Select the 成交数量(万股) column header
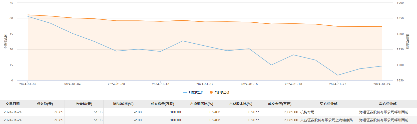This screenshot has width=417, height=124. click(162, 104)
